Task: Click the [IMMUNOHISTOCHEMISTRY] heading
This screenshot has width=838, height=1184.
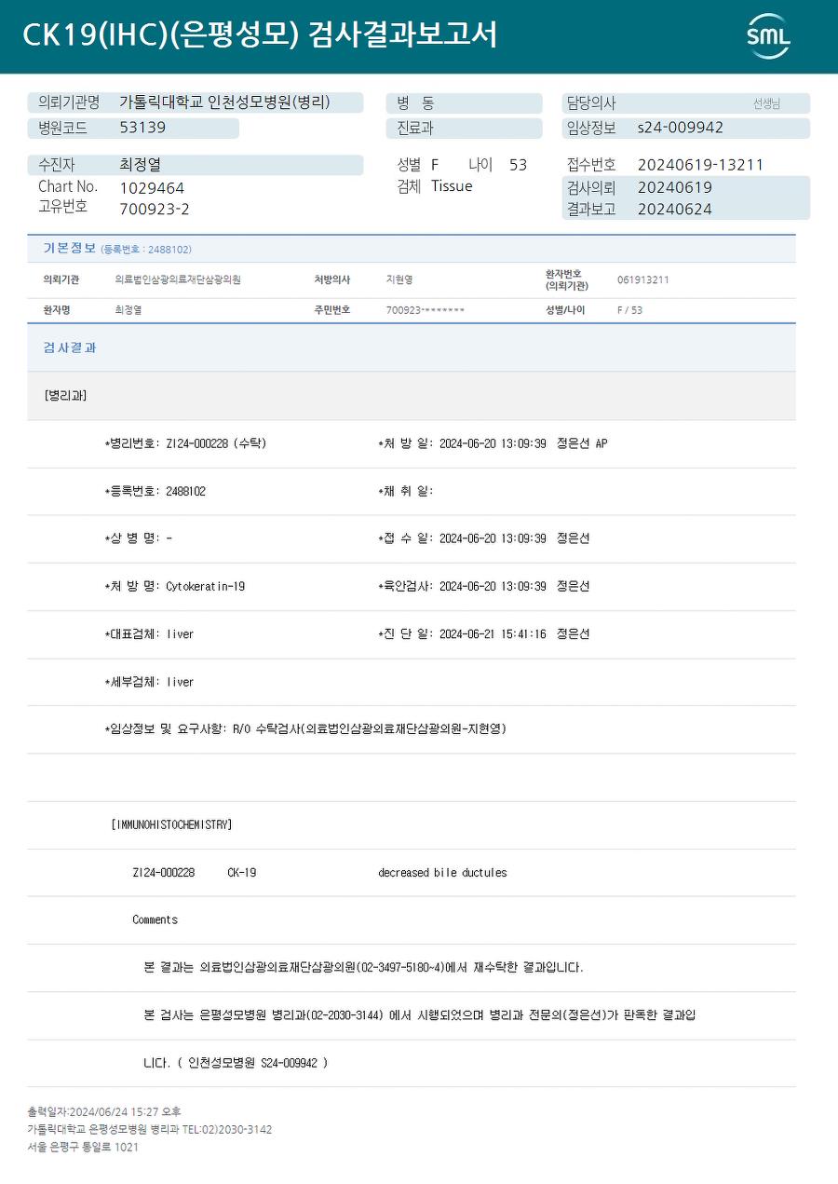Action: [x=171, y=824]
